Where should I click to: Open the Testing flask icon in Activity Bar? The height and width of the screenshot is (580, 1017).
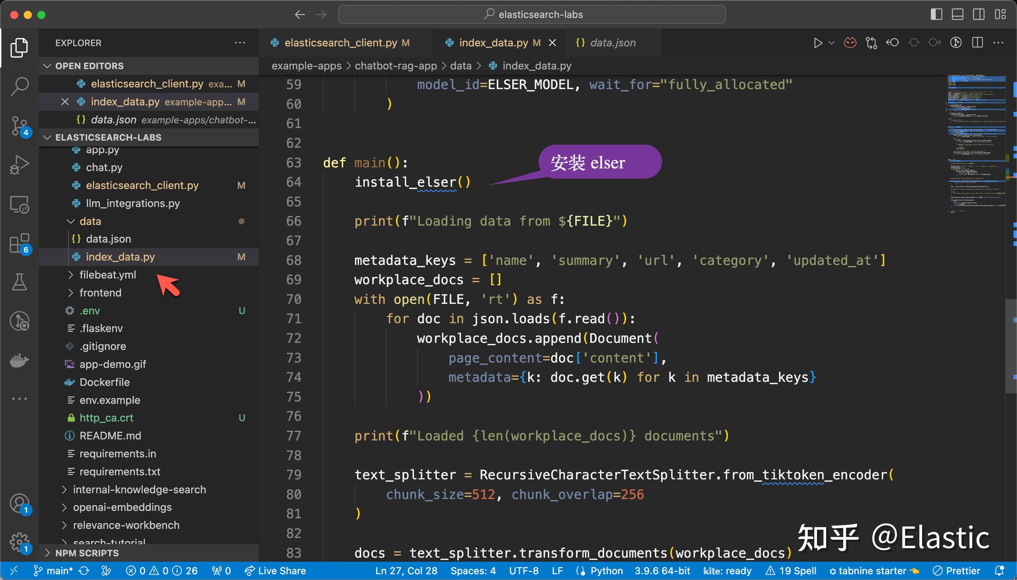coord(19,283)
